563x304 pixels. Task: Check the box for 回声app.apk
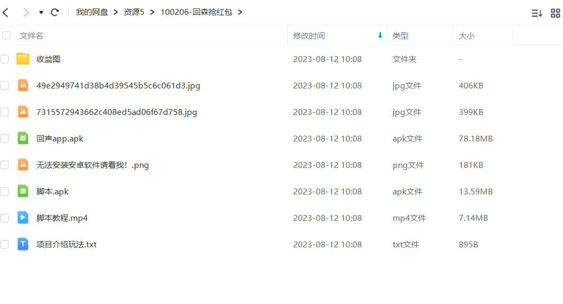(4, 138)
